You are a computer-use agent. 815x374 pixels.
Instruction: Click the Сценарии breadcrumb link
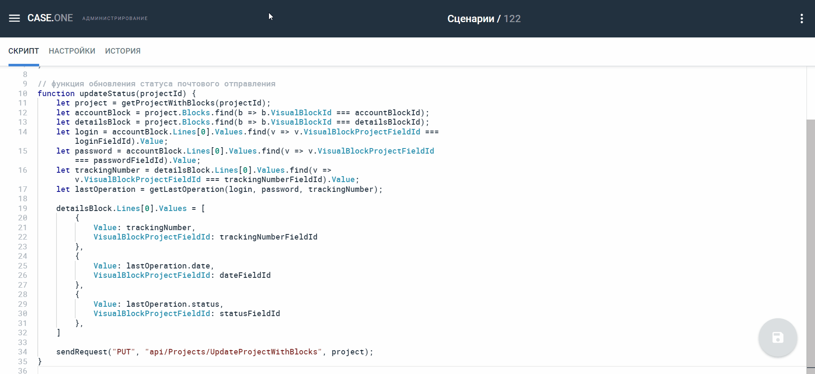(471, 19)
